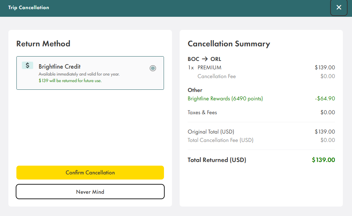Click the Original Total (USD) label
This screenshot has height=216, width=352.
pos(211,132)
